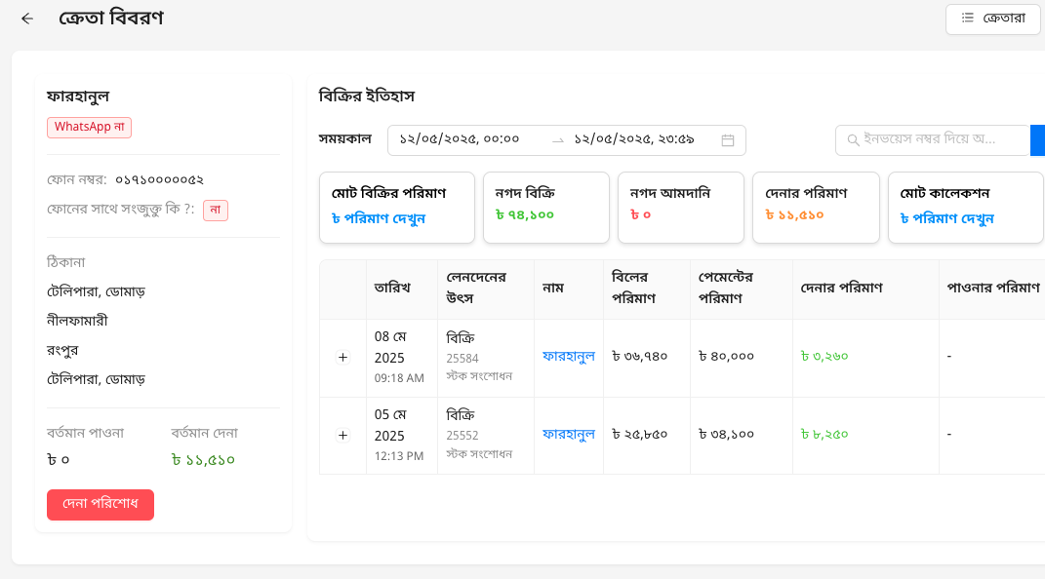Viewport: 1045px width, 579px height.
Task: Click the back arrow beside ক্রেতা বিবরণ
Action: [26, 18]
